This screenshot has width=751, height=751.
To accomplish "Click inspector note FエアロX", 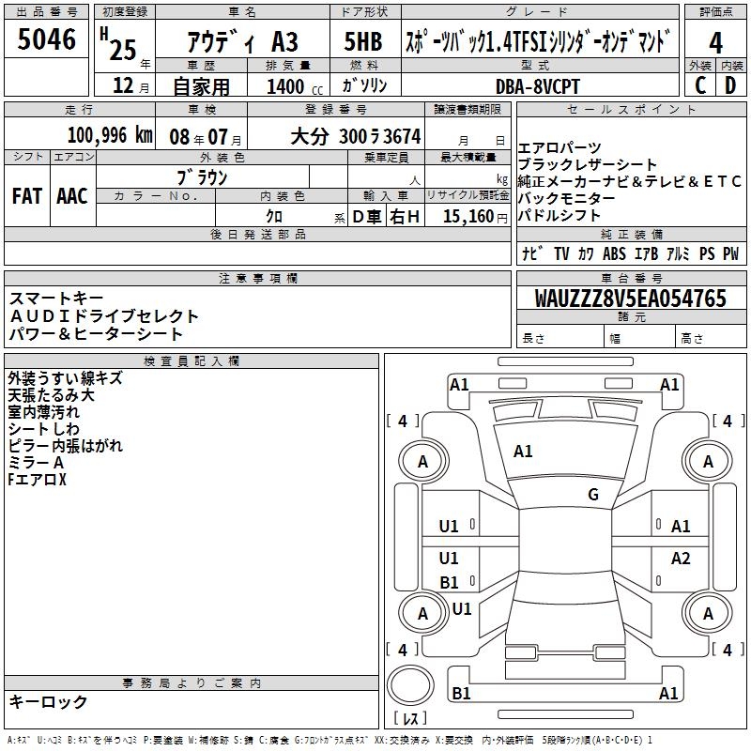I will [37, 480].
